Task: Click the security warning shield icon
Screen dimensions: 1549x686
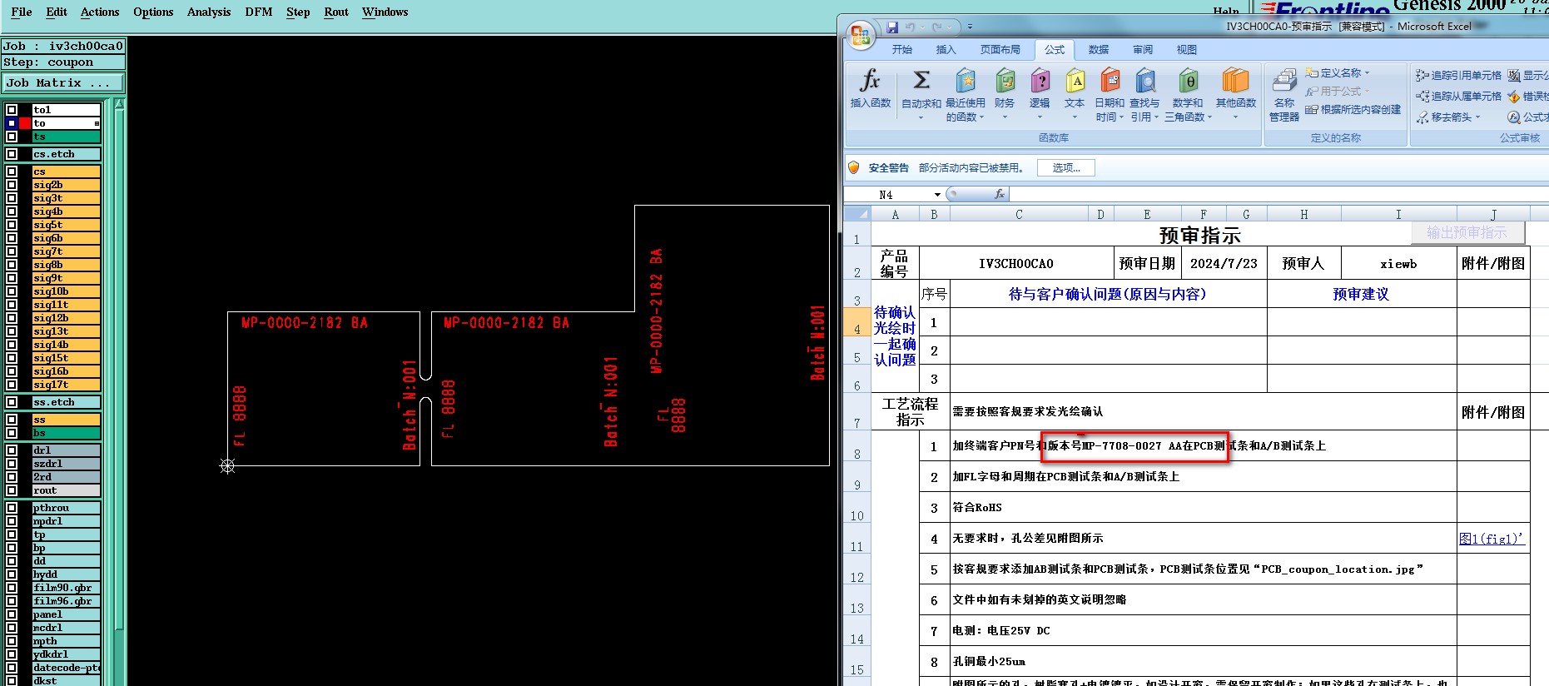Action: pos(854,167)
